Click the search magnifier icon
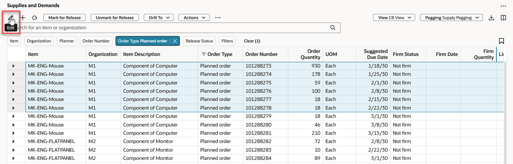This screenshot has width=513, height=164. pyautogui.click(x=333, y=28)
